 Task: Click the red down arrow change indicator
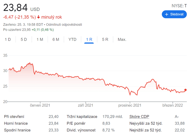coord(39,17)
